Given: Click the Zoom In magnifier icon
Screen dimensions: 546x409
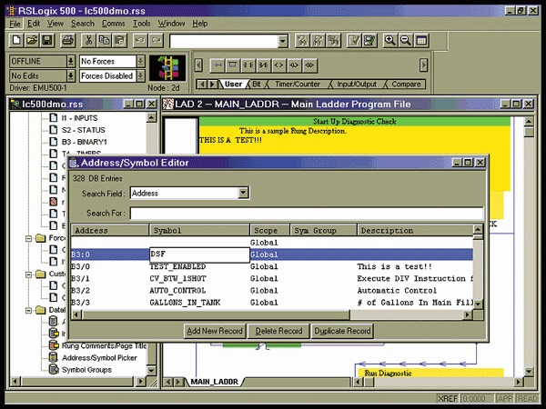Looking at the screenshot, I should point(390,41).
